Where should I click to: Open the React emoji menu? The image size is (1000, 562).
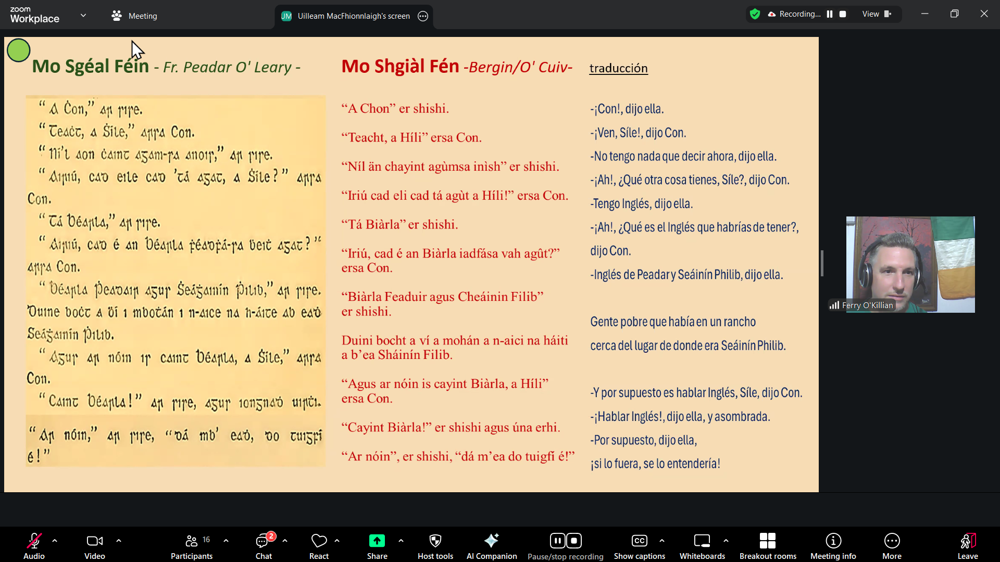coord(319,542)
